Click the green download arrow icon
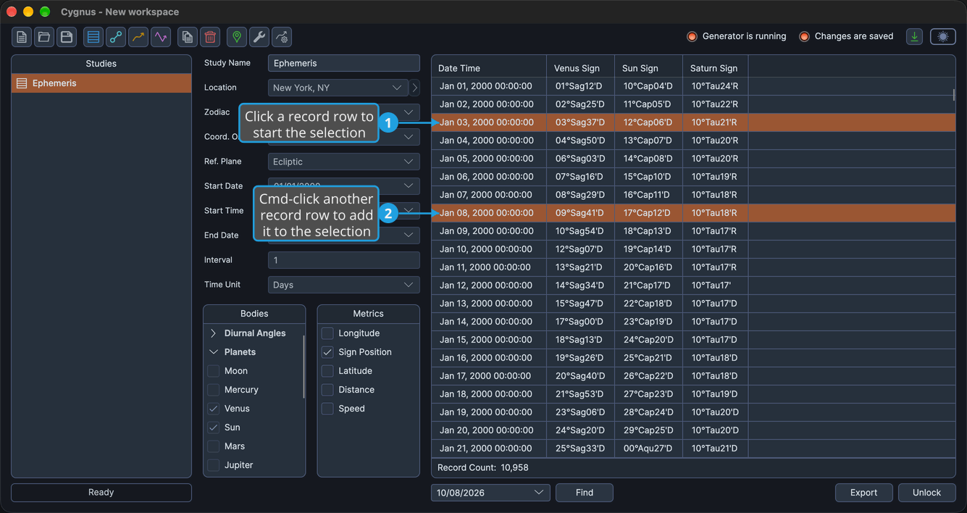Viewport: 967px width, 513px height. [x=914, y=36]
